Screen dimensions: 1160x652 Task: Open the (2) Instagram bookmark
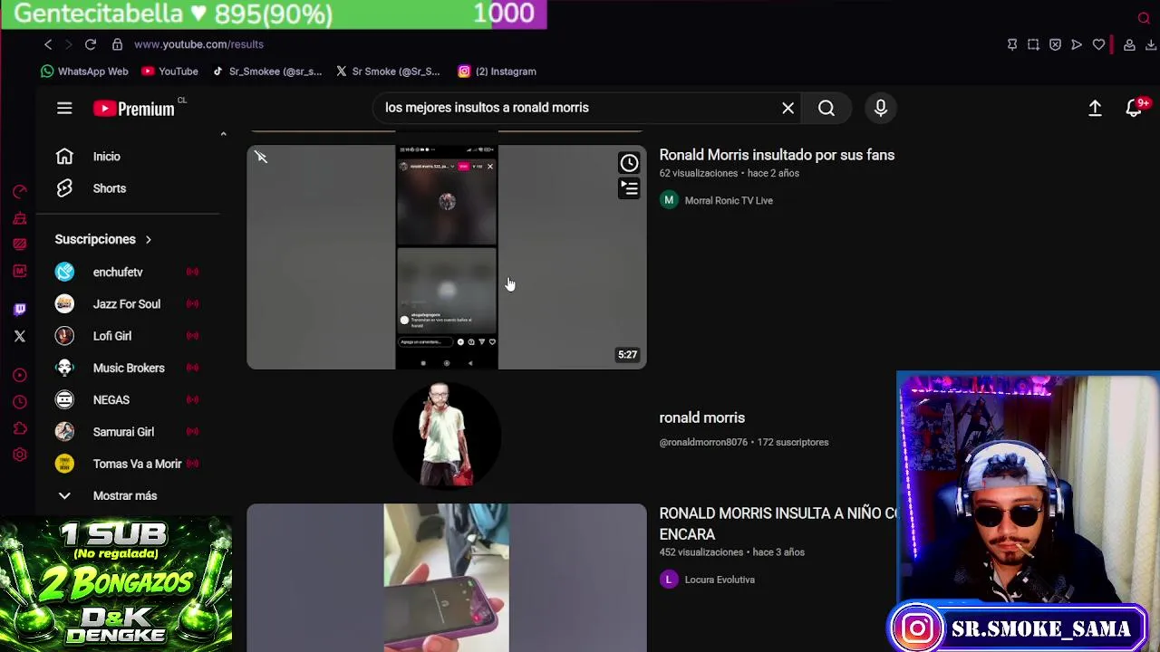tap(497, 72)
